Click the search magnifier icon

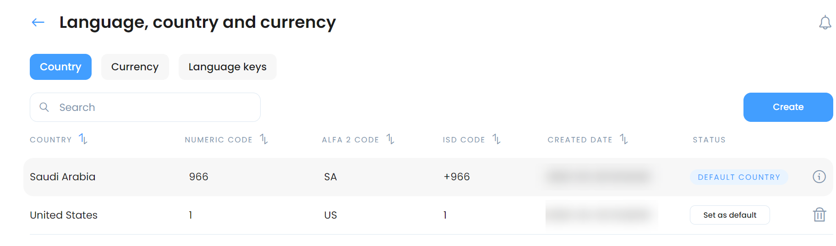click(44, 107)
